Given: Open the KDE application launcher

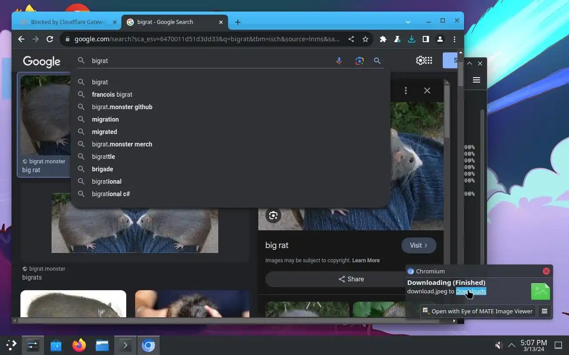Looking at the screenshot, I should (11, 345).
